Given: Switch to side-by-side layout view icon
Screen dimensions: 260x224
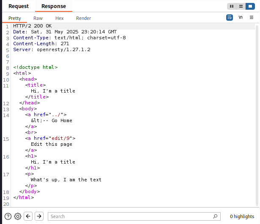Looking at the screenshot, I should coord(232,6).
